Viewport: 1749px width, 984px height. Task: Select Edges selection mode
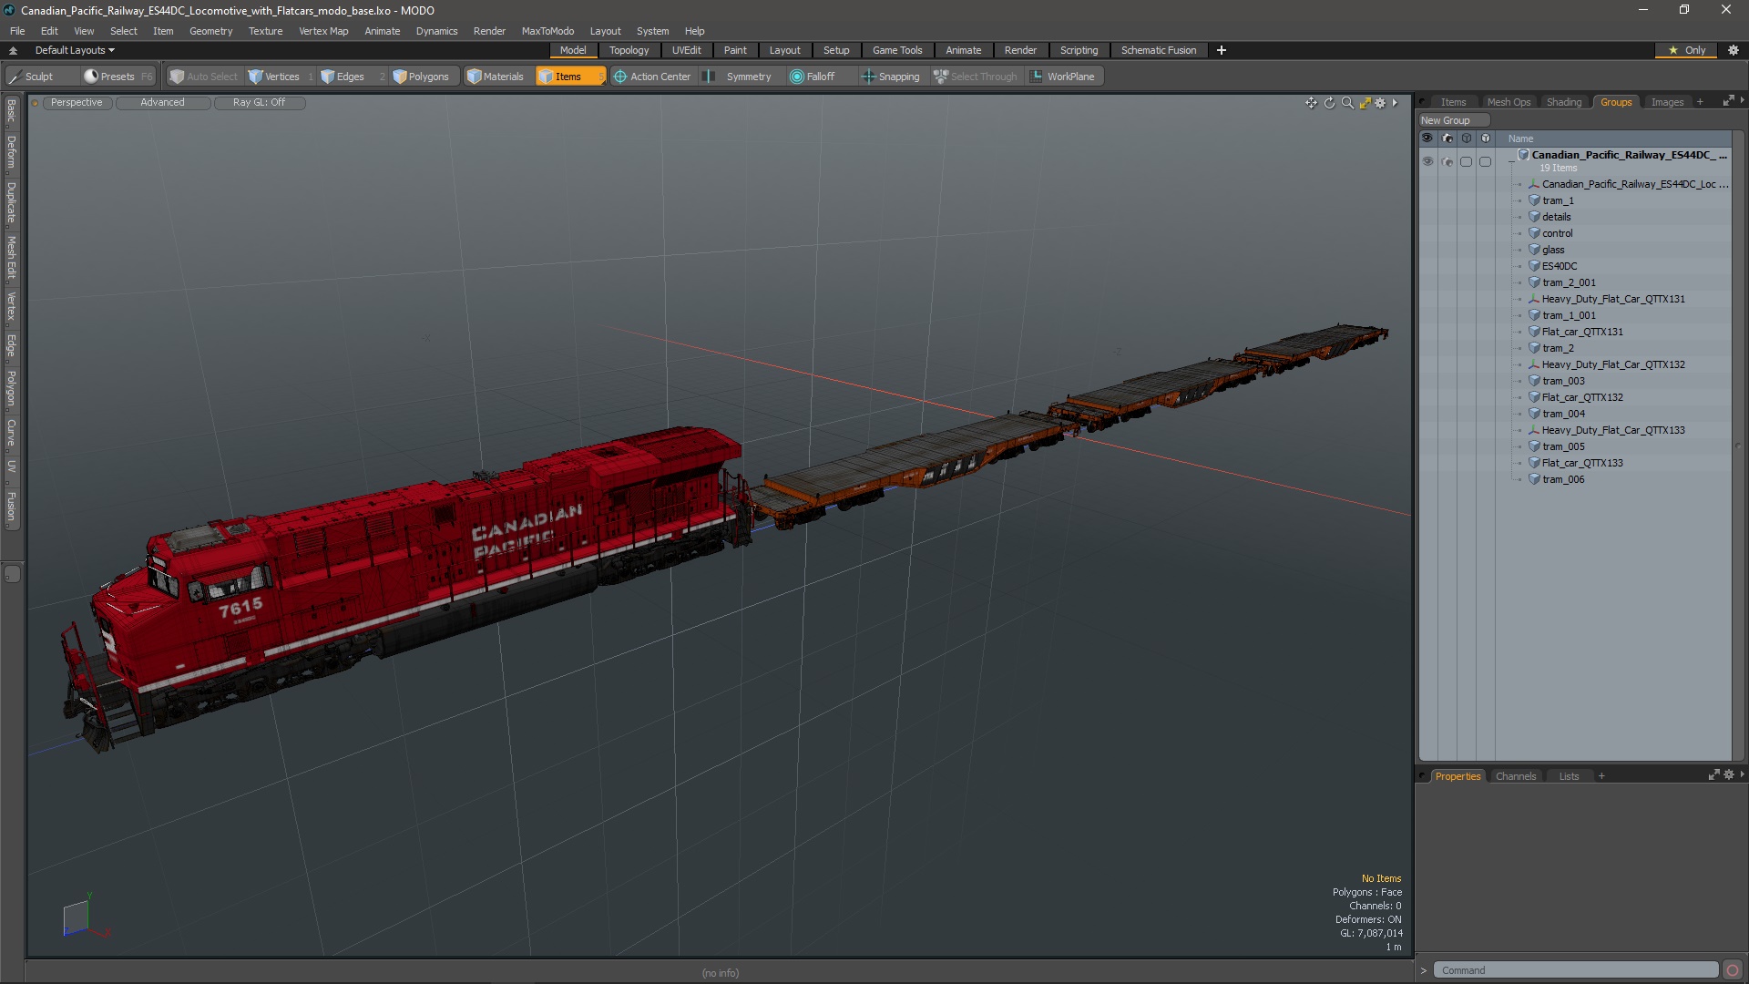350,77
